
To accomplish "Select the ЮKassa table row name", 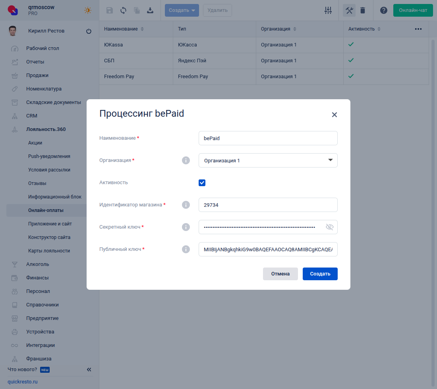I will coord(114,45).
